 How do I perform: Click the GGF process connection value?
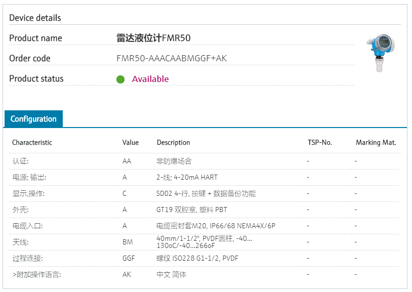tap(129, 259)
